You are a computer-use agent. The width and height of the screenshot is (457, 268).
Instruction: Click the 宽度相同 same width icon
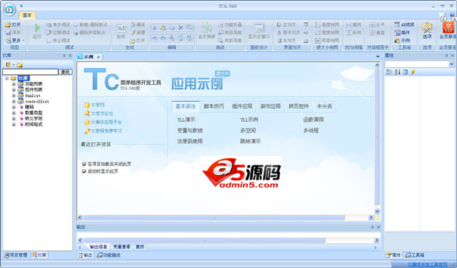click(x=318, y=33)
